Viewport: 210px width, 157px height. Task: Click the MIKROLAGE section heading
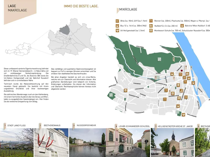pyautogui.click(x=128, y=10)
